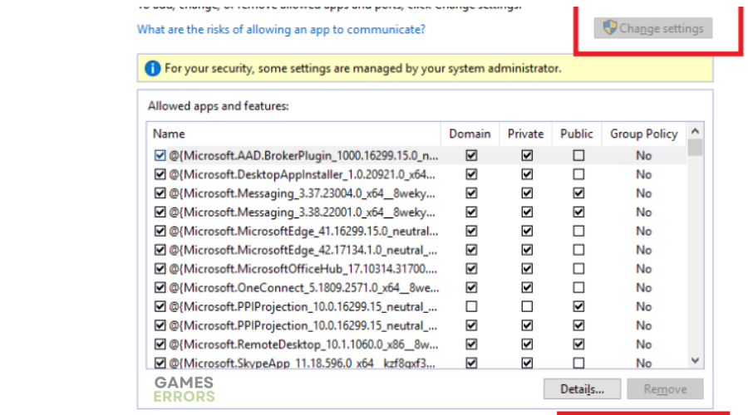
Task: Sort by the Private column header
Action: (x=525, y=134)
